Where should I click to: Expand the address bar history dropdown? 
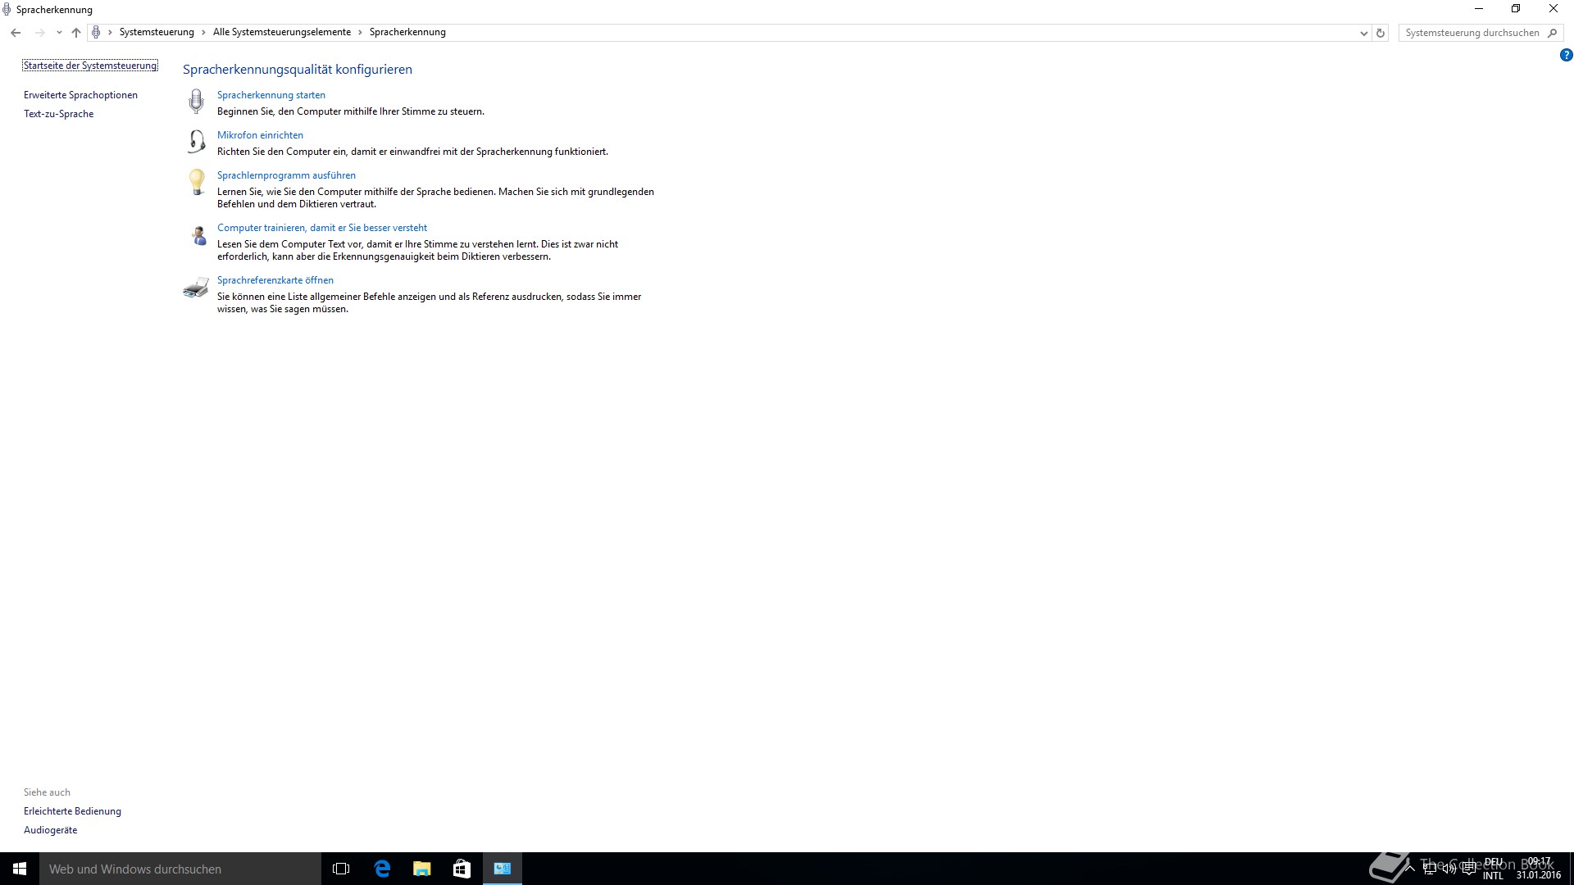point(1363,33)
